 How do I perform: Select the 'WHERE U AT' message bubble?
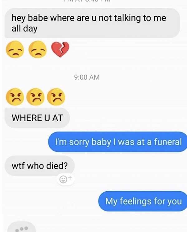(x=37, y=118)
